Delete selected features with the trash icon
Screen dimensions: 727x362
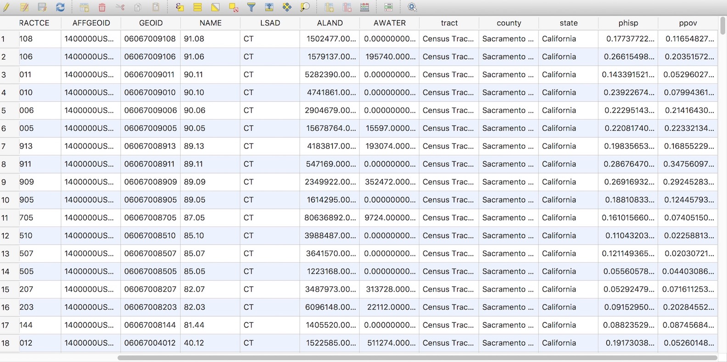pos(102,7)
